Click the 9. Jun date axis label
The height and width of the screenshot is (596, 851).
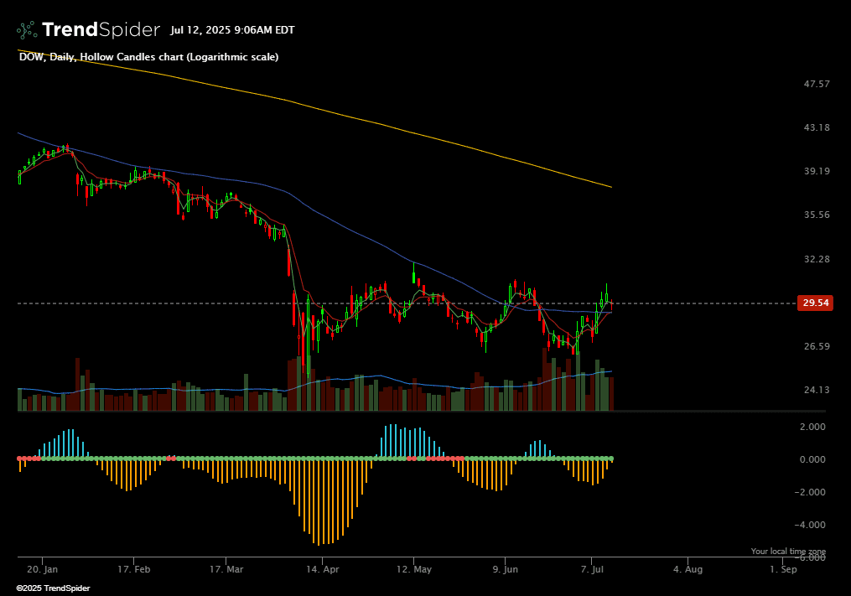506,568
